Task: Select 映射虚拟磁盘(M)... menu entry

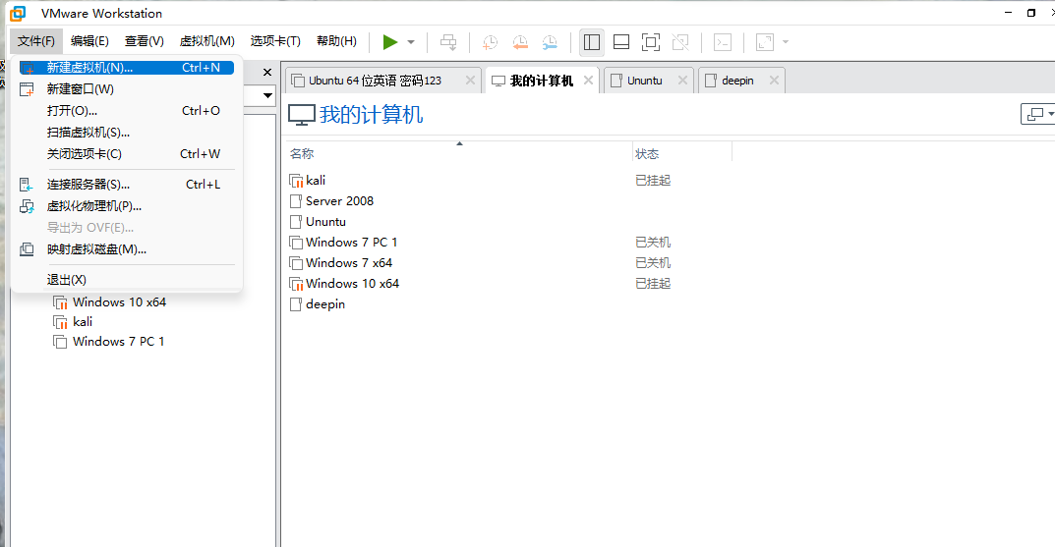Action: [x=127, y=248]
